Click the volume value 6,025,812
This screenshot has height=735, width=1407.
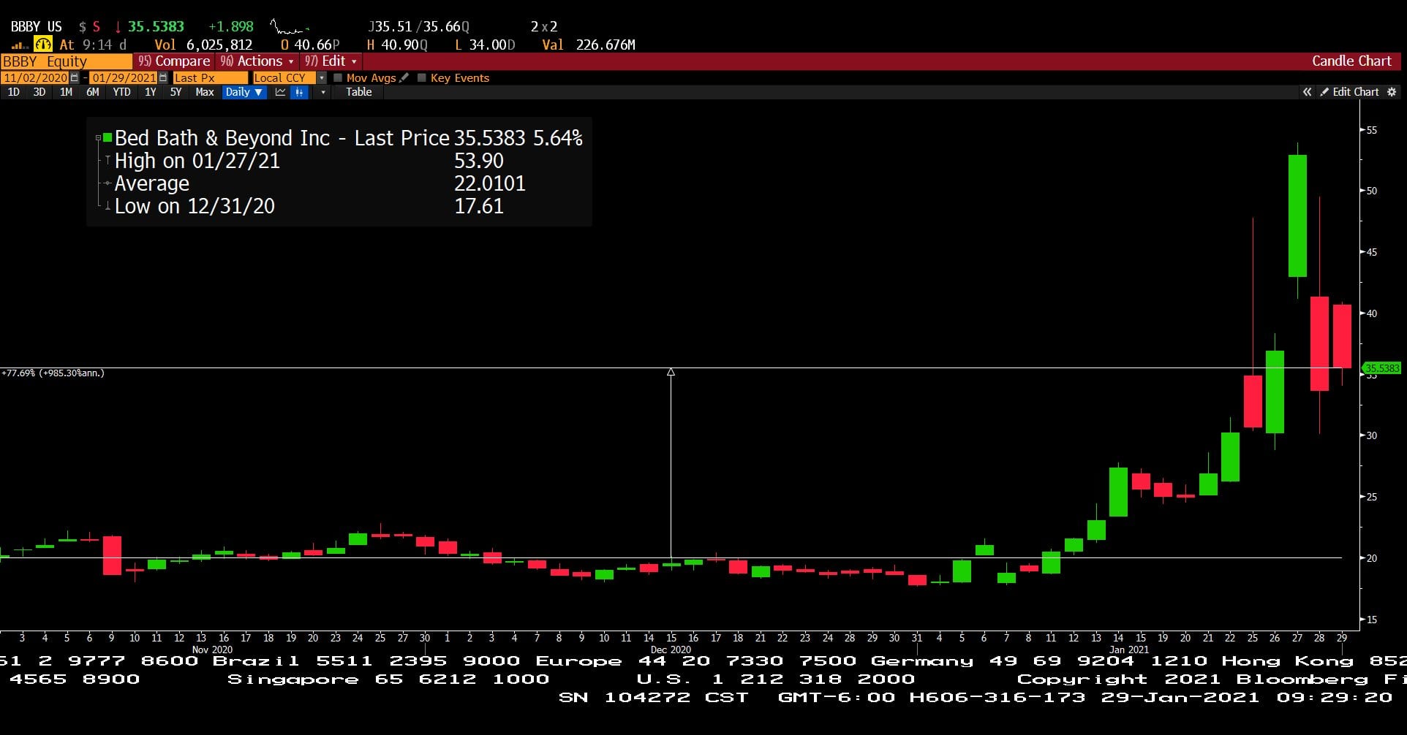[219, 45]
